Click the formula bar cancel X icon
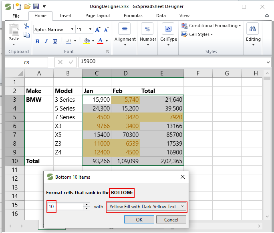This screenshot has width=274, height=233. (x=60, y=62)
